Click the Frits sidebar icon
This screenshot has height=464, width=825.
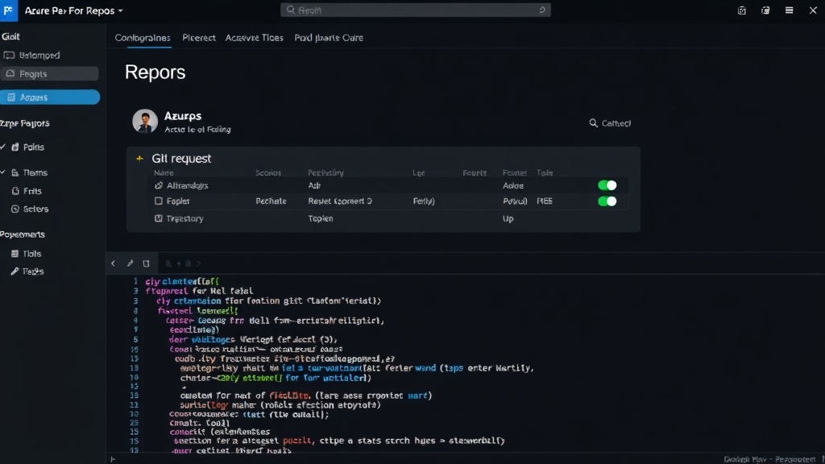pos(15,191)
